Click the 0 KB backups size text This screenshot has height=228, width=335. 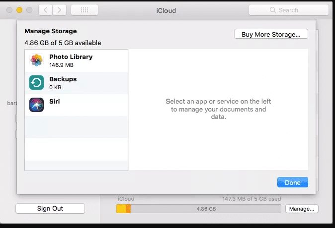pos(55,87)
